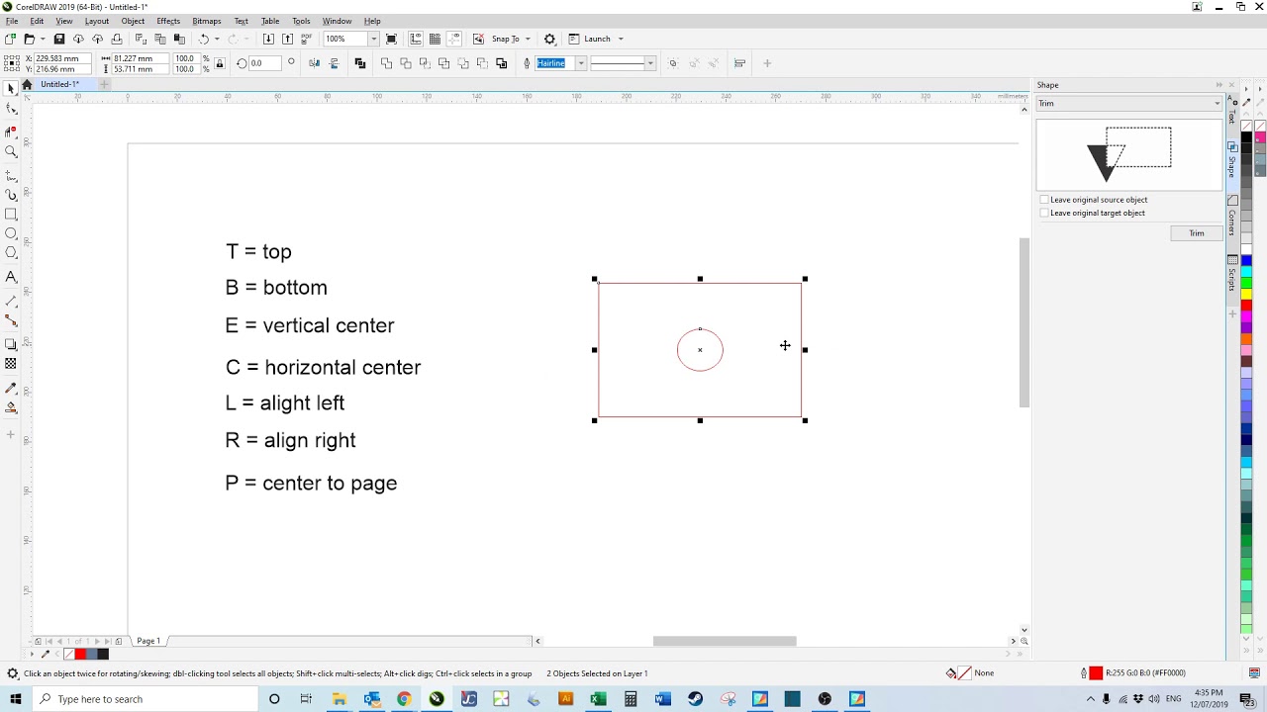This screenshot has height=712, width=1267.
Task: Select the Interactive Fill tool
Action: [x=11, y=407]
